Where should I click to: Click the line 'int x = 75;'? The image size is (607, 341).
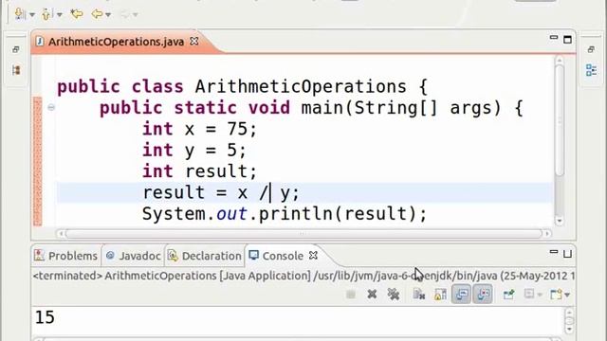point(199,129)
